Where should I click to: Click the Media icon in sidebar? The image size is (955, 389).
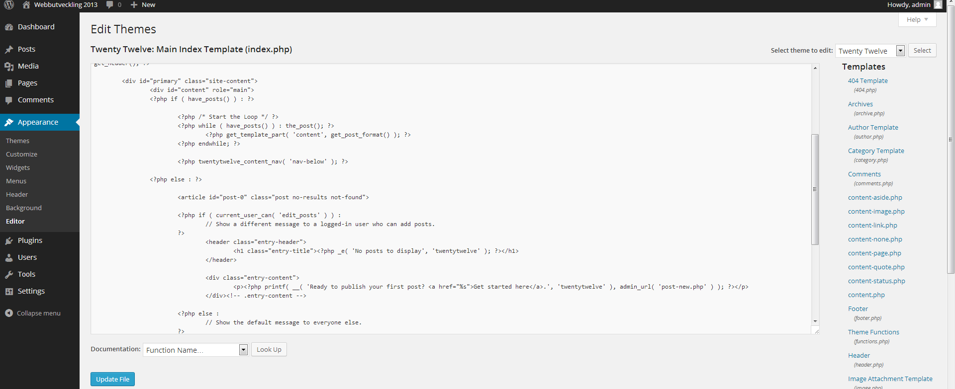pos(9,66)
